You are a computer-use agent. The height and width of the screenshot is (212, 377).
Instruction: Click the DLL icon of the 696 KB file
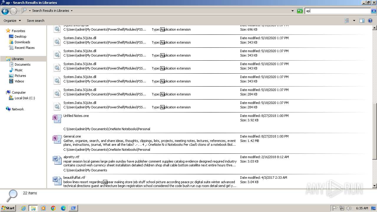pos(57,29)
